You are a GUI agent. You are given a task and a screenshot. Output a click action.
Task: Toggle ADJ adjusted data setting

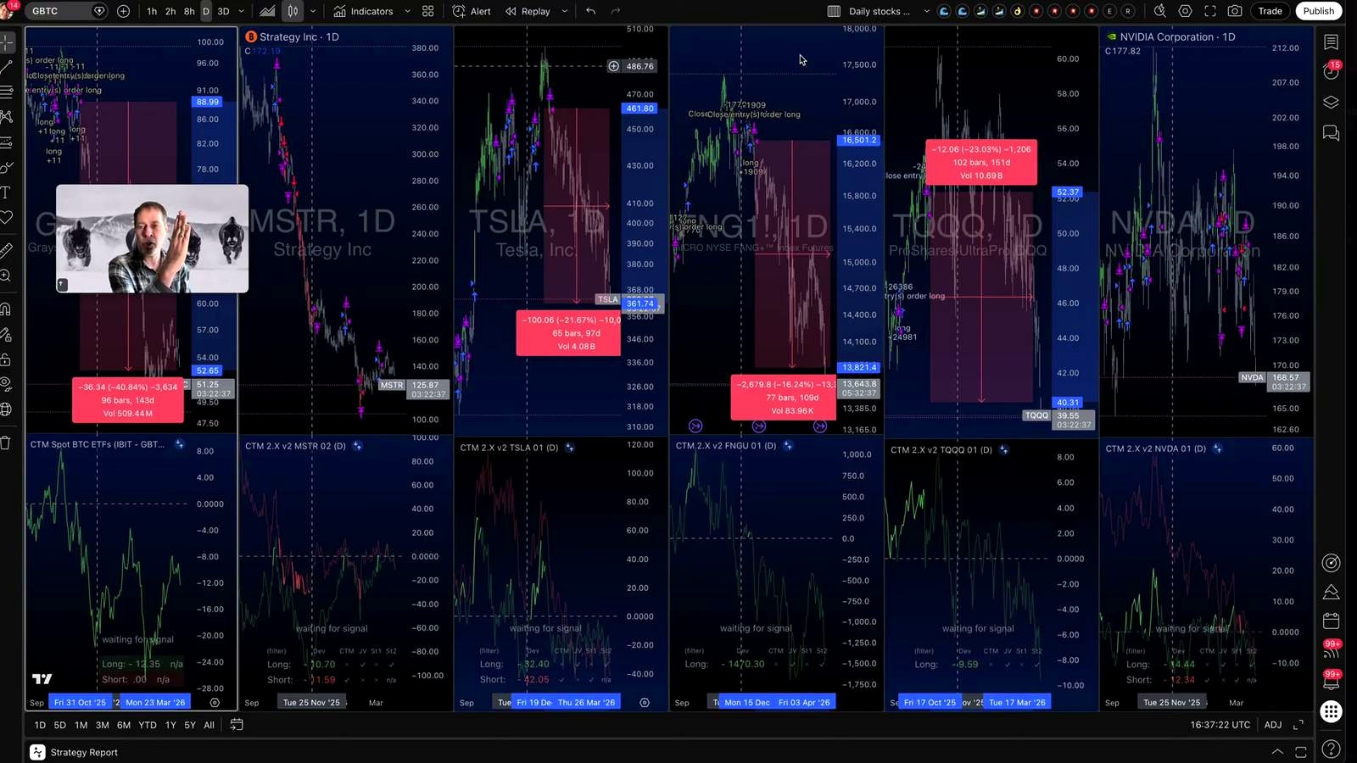point(1273,725)
